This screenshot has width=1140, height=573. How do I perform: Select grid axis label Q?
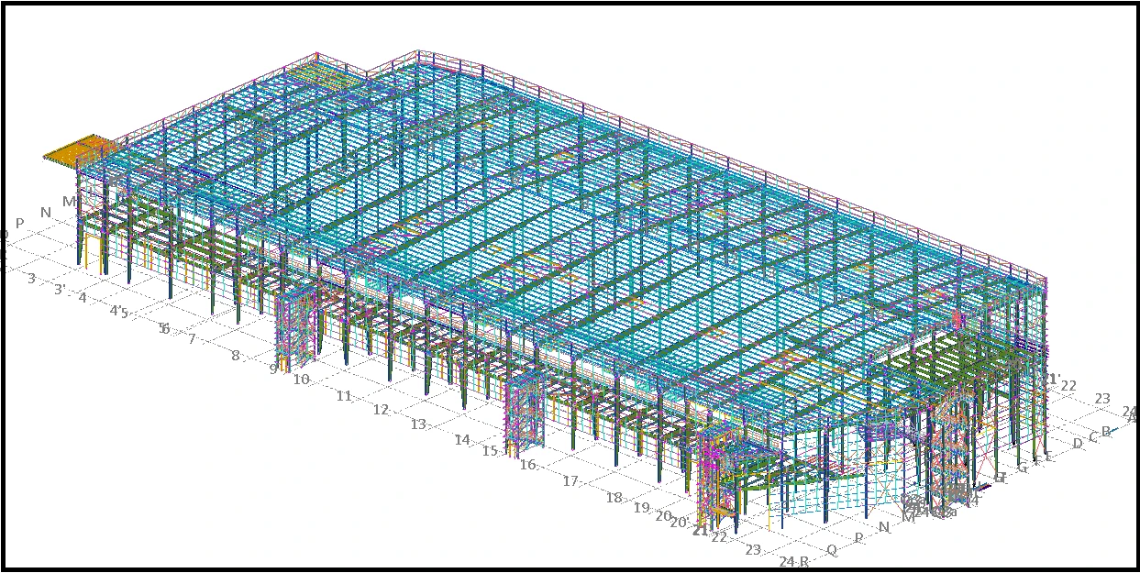[x=832, y=550]
